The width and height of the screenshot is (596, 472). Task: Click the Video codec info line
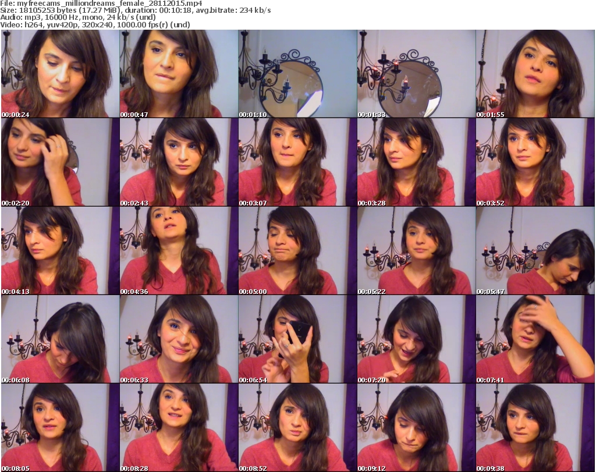[x=95, y=25]
